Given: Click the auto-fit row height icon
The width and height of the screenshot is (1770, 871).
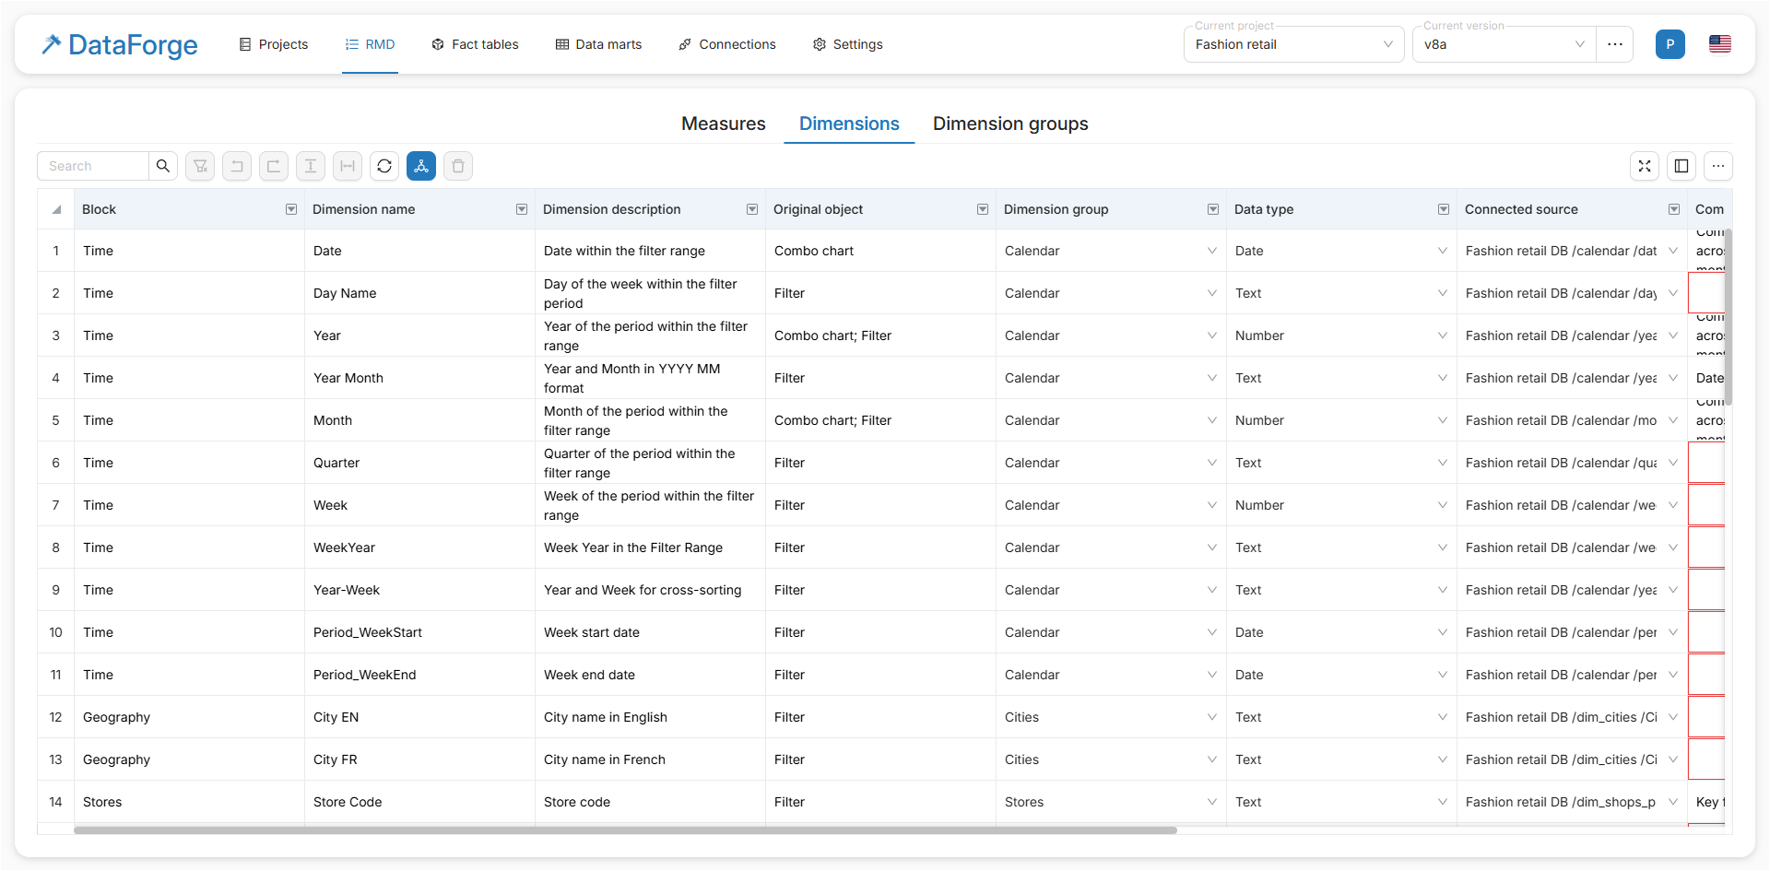Looking at the screenshot, I should pos(311,166).
